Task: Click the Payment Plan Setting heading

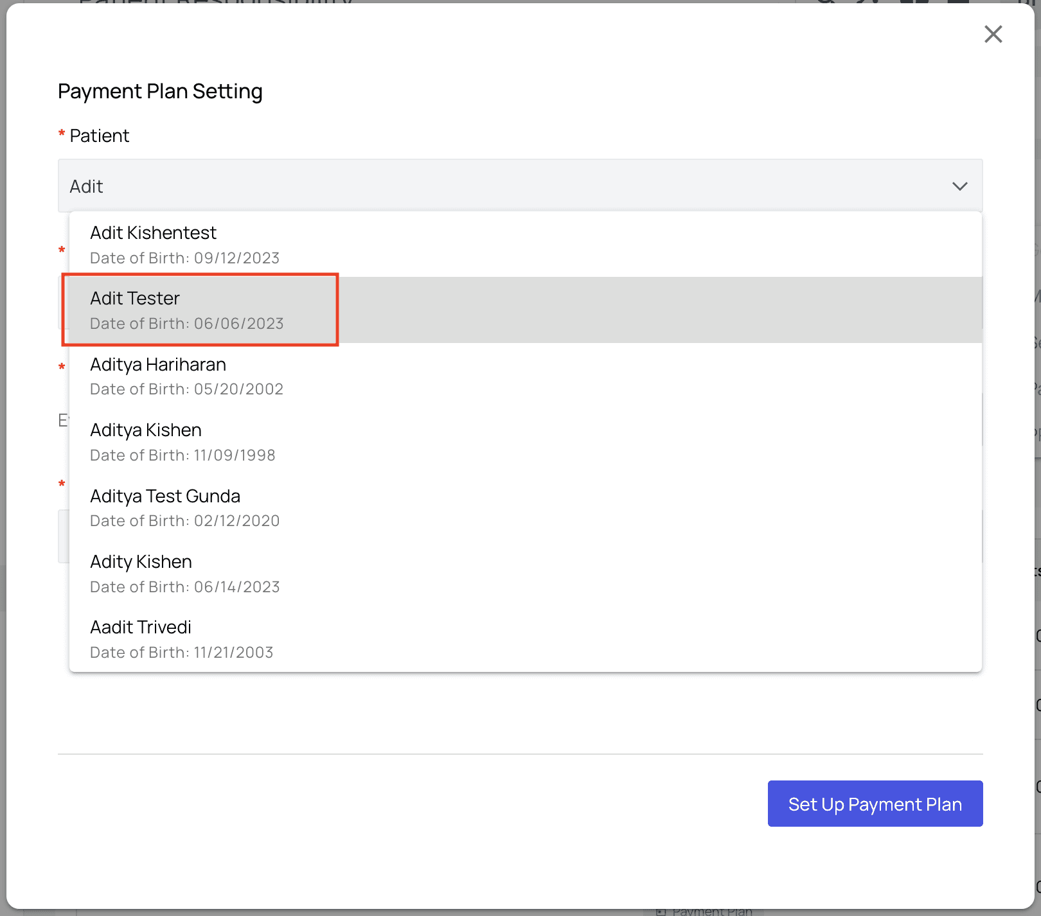Action: click(160, 92)
